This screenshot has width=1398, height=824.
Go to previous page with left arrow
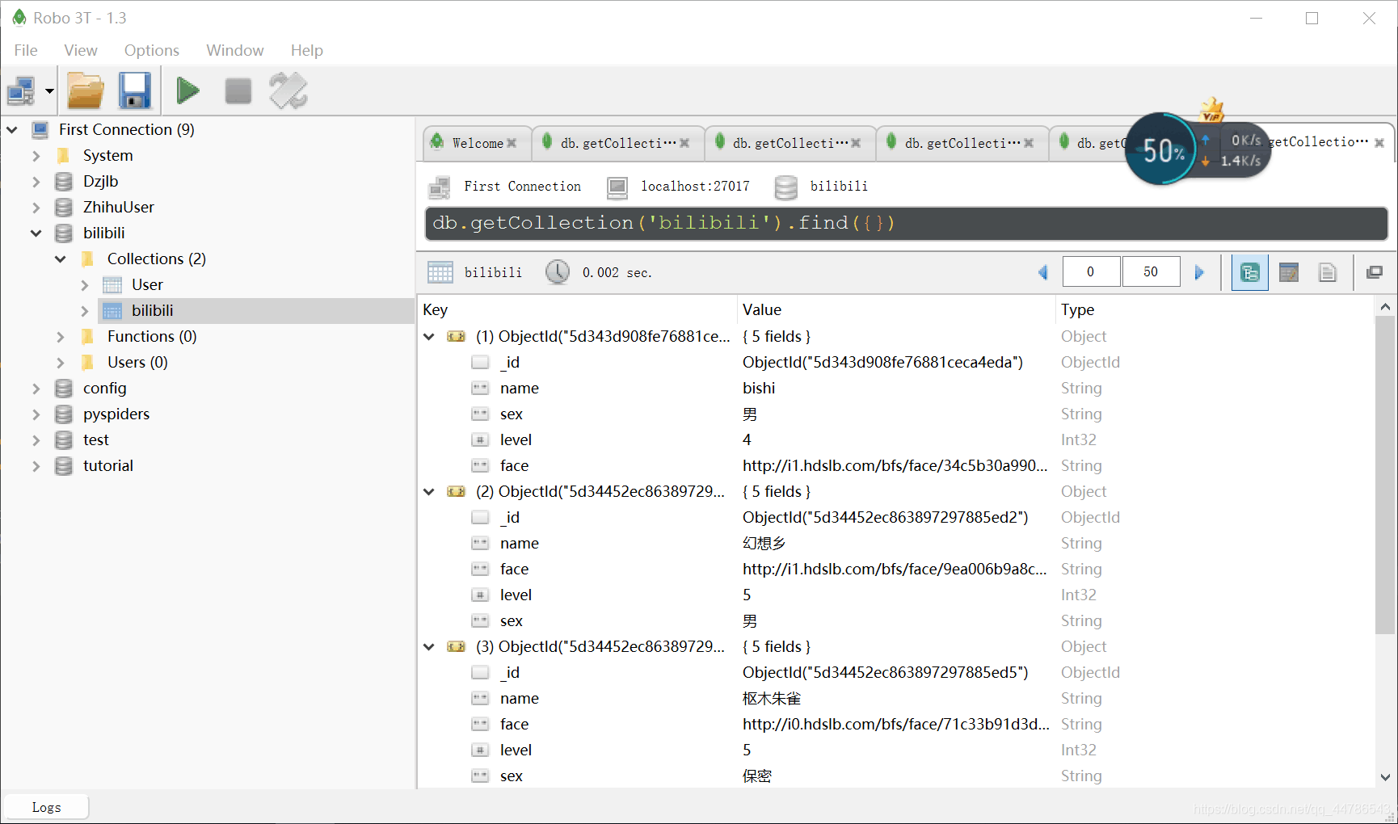pyautogui.click(x=1042, y=272)
